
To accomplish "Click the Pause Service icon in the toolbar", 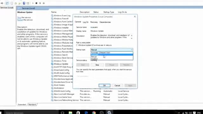I will [40, 3].
